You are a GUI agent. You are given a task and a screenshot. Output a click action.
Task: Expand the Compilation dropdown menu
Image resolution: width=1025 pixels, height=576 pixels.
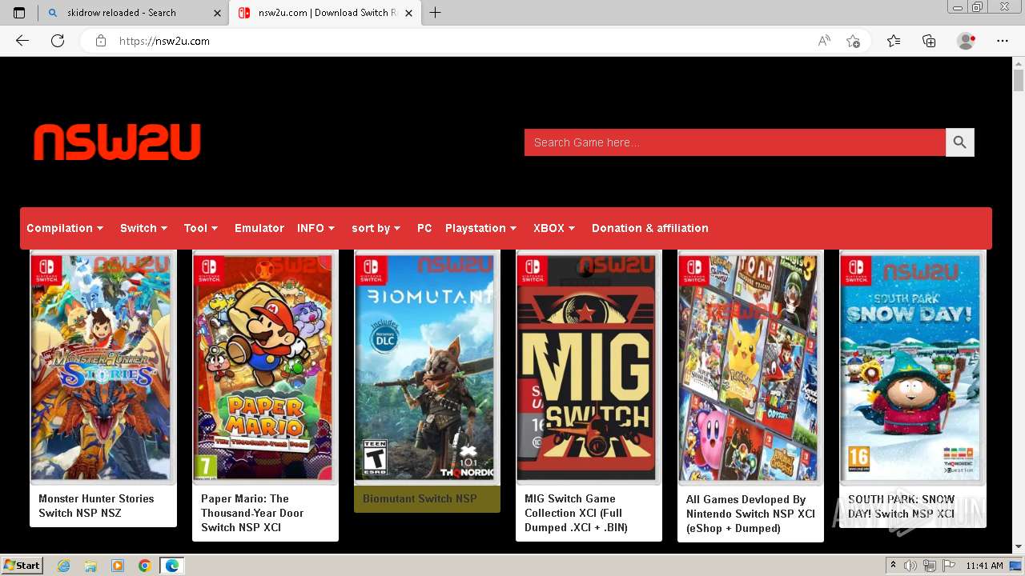[66, 228]
